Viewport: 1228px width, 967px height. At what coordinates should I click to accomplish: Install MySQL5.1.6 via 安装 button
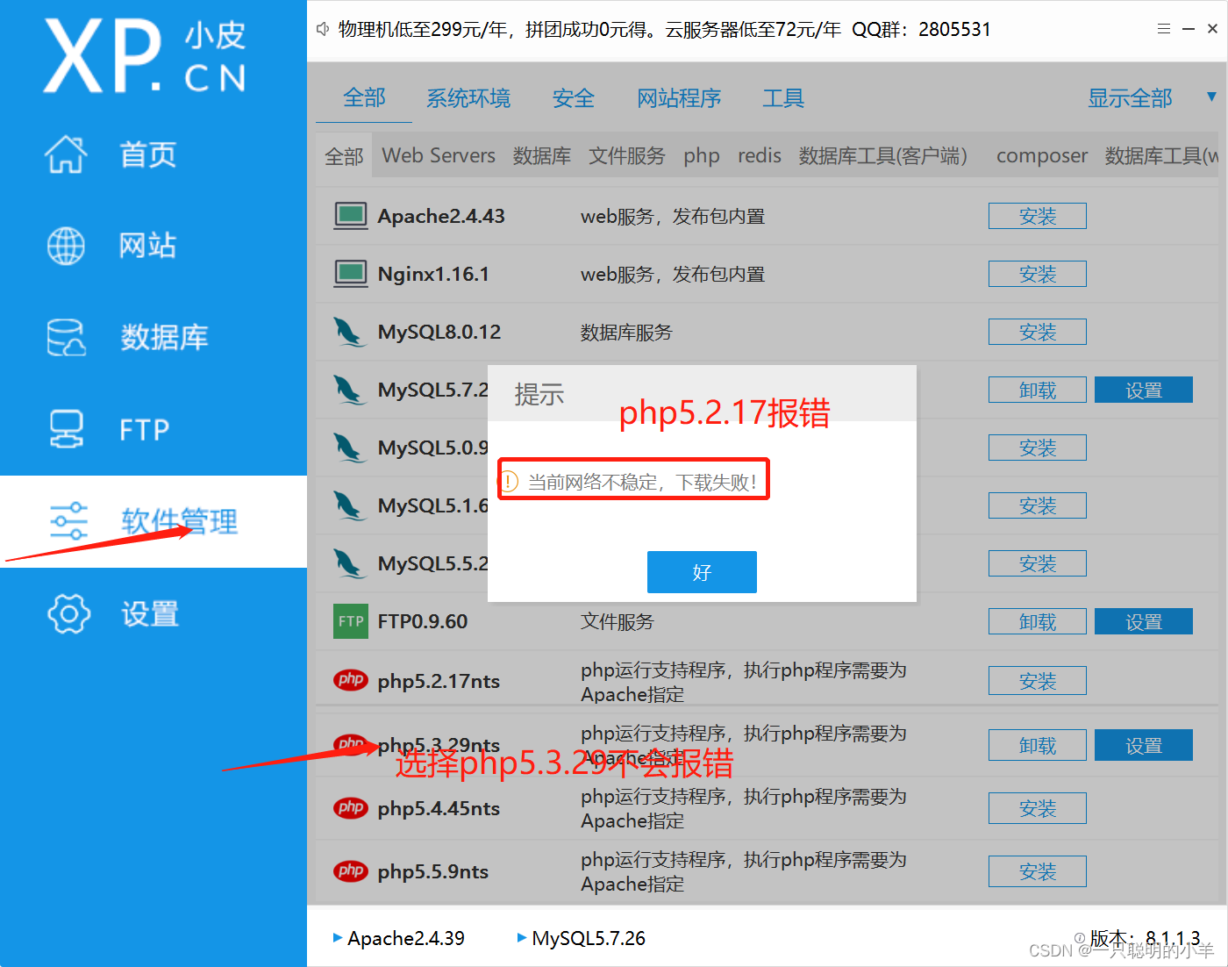(1038, 505)
